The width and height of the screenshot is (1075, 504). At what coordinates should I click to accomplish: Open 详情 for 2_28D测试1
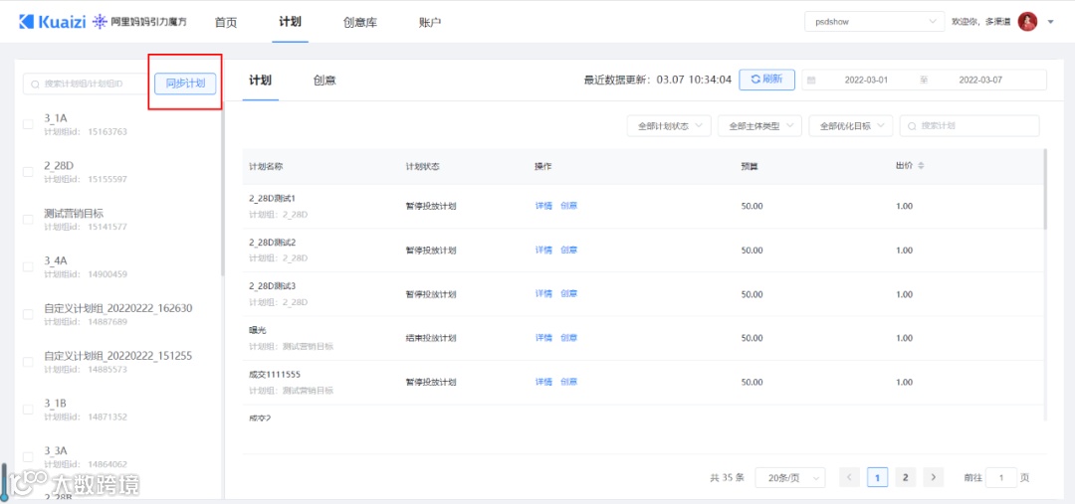coord(543,206)
